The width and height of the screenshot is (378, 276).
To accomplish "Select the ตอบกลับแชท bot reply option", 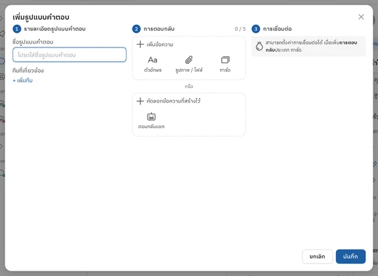I will point(151,120).
